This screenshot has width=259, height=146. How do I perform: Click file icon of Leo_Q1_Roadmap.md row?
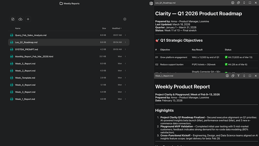(x=12, y=42)
